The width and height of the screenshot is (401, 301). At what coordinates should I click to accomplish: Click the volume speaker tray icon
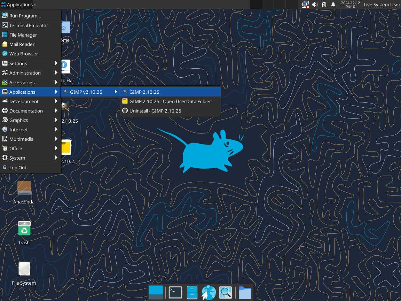(315, 5)
